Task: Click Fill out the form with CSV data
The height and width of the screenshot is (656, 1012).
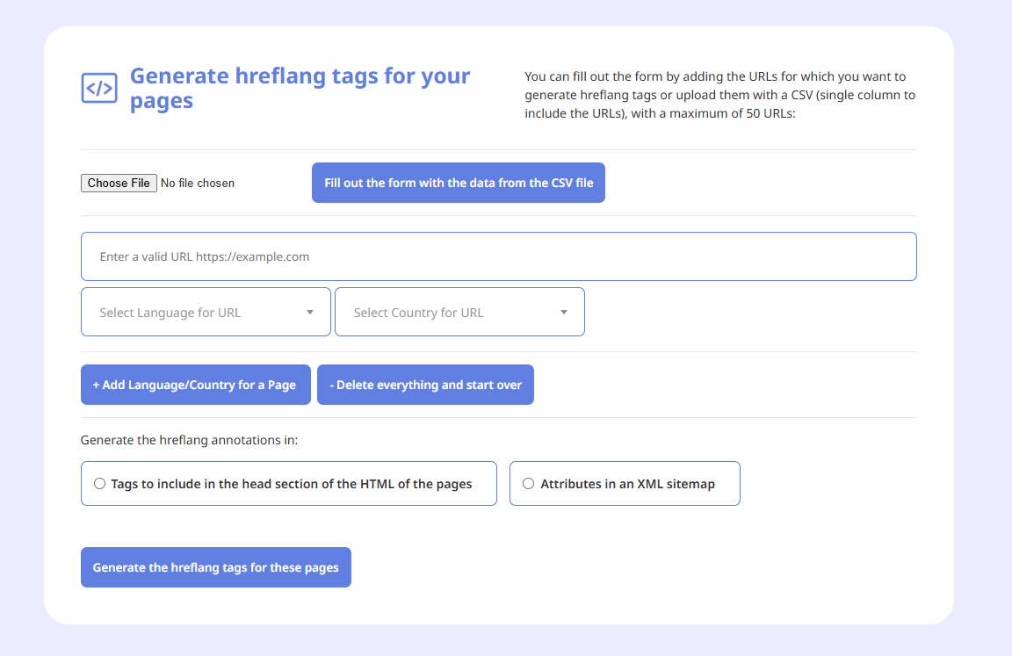Action: pyautogui.click(x=458, y=183)
